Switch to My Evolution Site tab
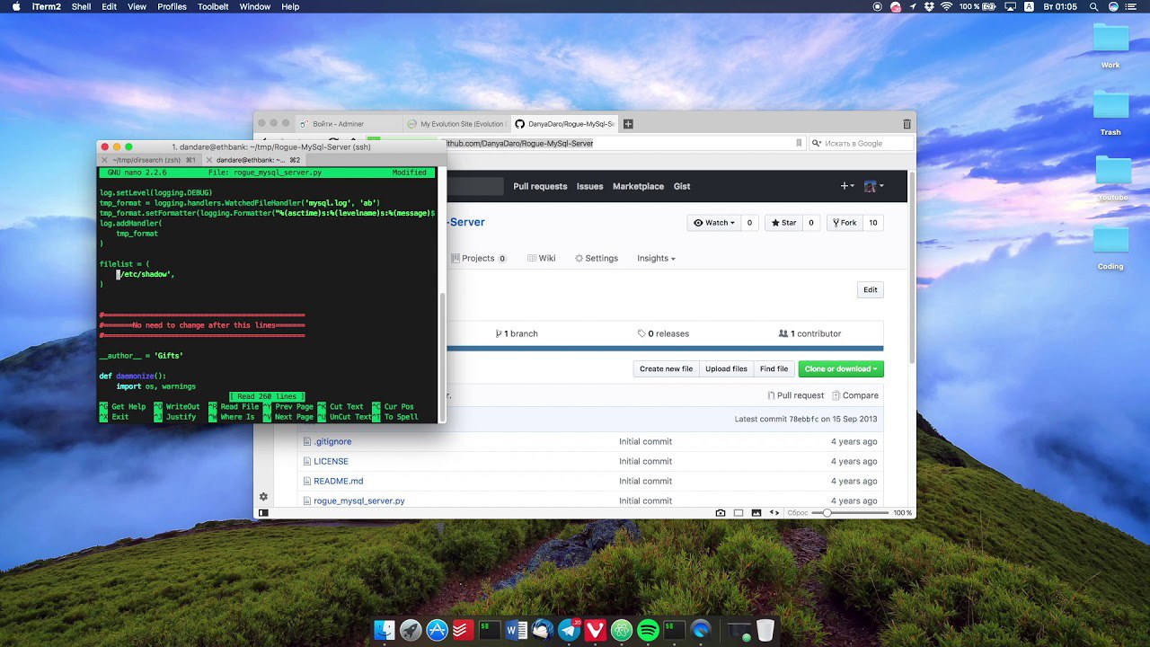Viewport: 1150px width, 647px height. pos(456,124)
